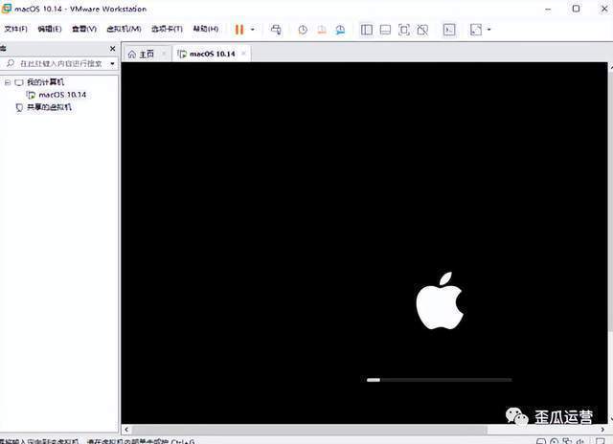Click the send Ctrl+Alt+Del toolbar icon

click(276, 30)
